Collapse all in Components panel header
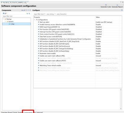The height and width of the screenshot is (113, 124). coord(28,10)
